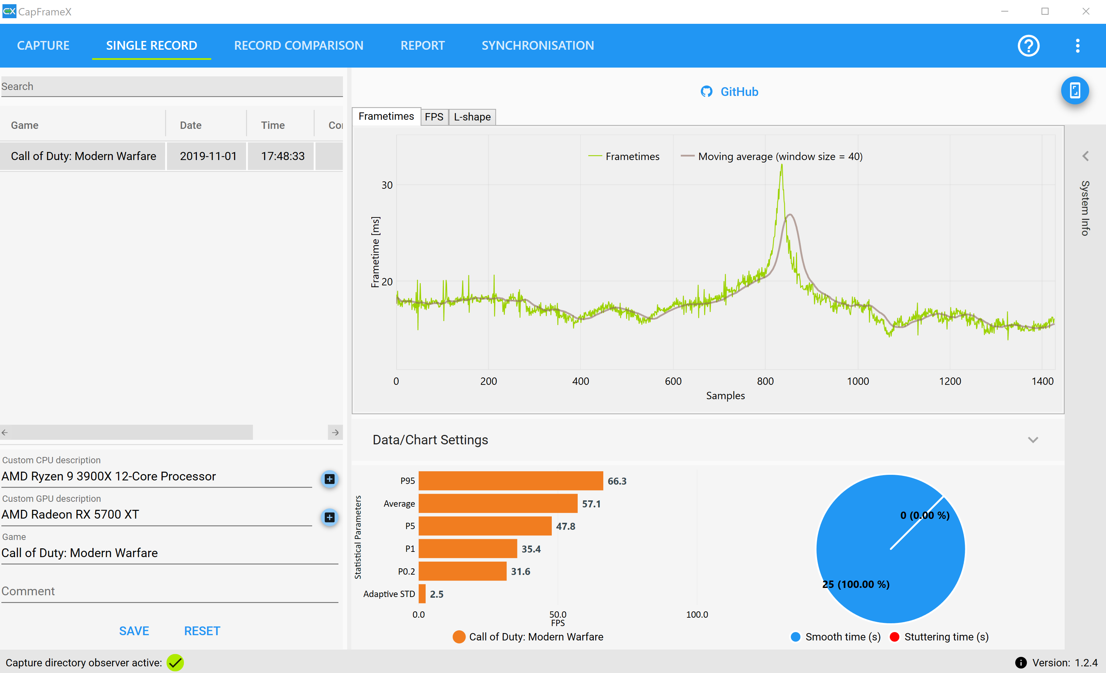Open the L-shape chart tab

pos(472,117)
